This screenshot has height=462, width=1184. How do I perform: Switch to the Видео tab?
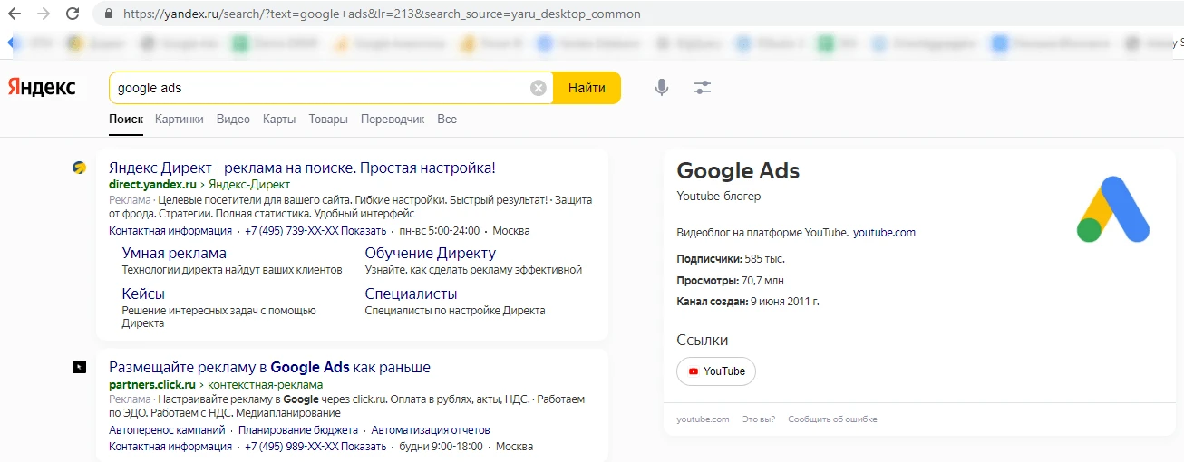click(233, 120)
